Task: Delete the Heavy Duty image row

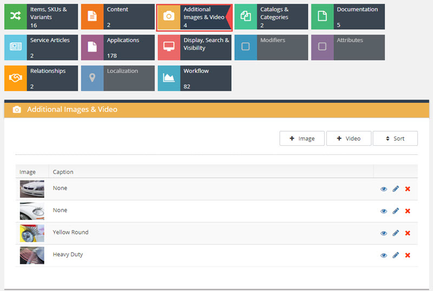Action: click(x=408, y=255)
